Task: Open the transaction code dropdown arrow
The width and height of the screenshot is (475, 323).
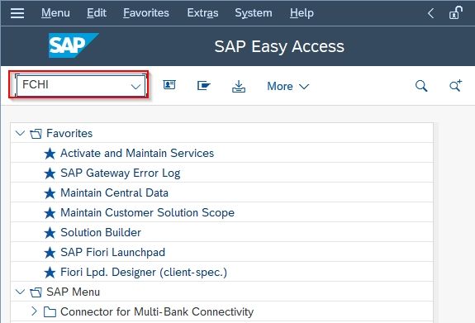Action: pyautogui.click(x=135, y=87)
